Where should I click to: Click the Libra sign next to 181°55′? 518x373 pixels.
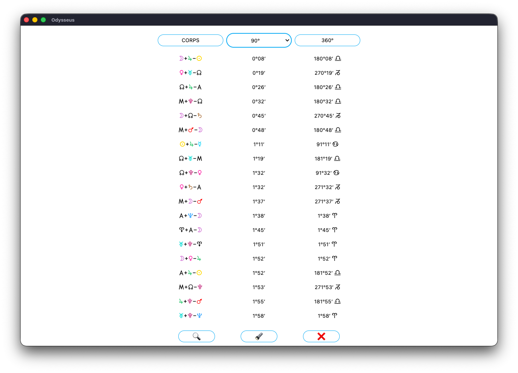338,302
